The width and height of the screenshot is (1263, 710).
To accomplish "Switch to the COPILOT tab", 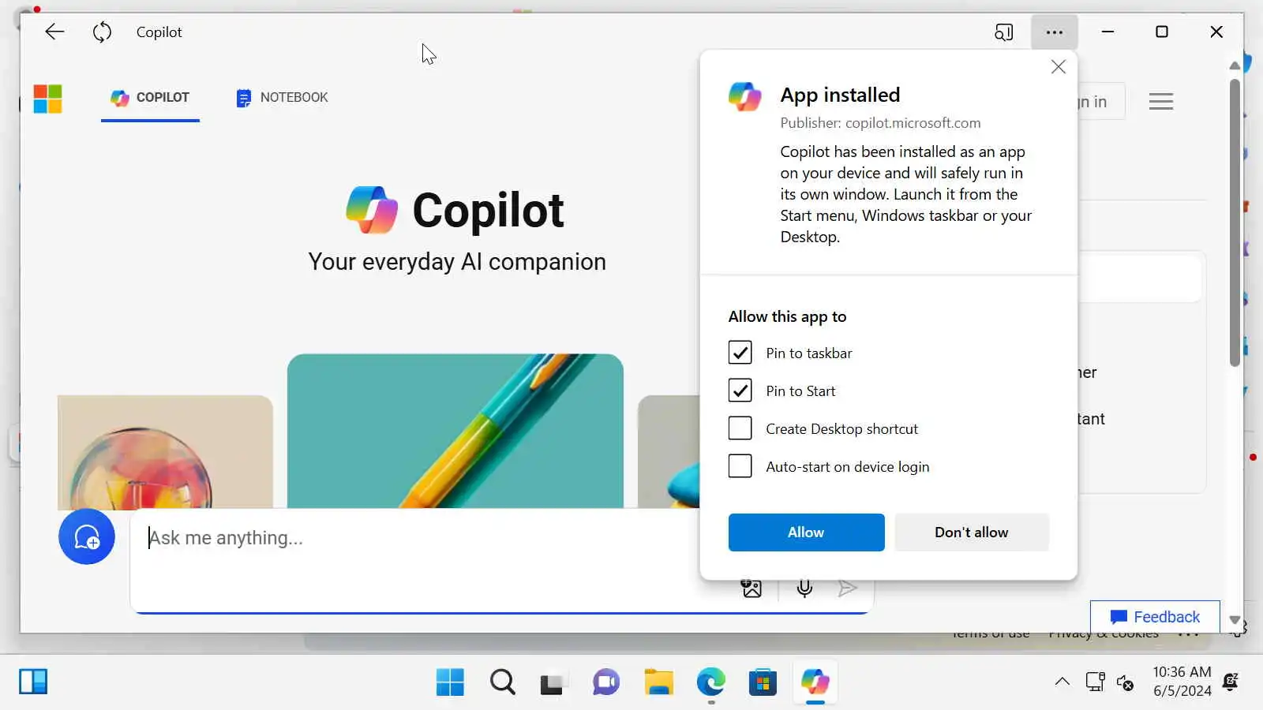I will tap(150, 98).
